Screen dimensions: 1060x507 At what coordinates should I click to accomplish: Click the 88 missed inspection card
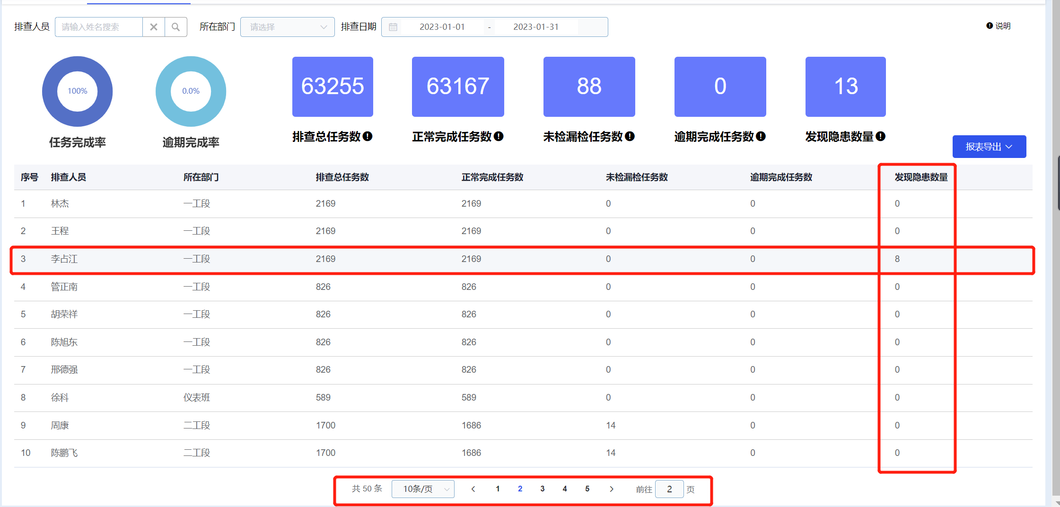tap(589, 87)
